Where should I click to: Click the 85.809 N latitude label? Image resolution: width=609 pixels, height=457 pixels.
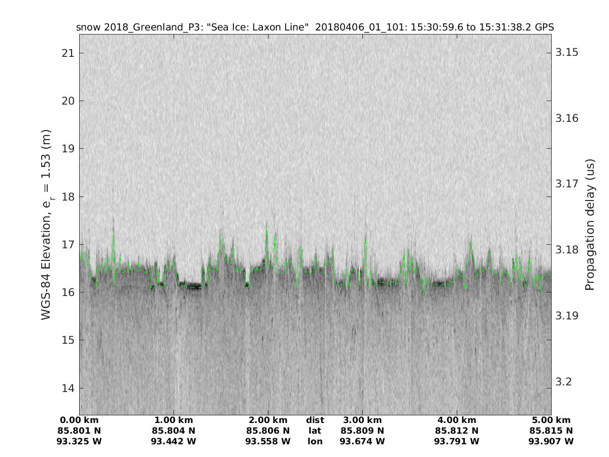click(x=362, y=431)
